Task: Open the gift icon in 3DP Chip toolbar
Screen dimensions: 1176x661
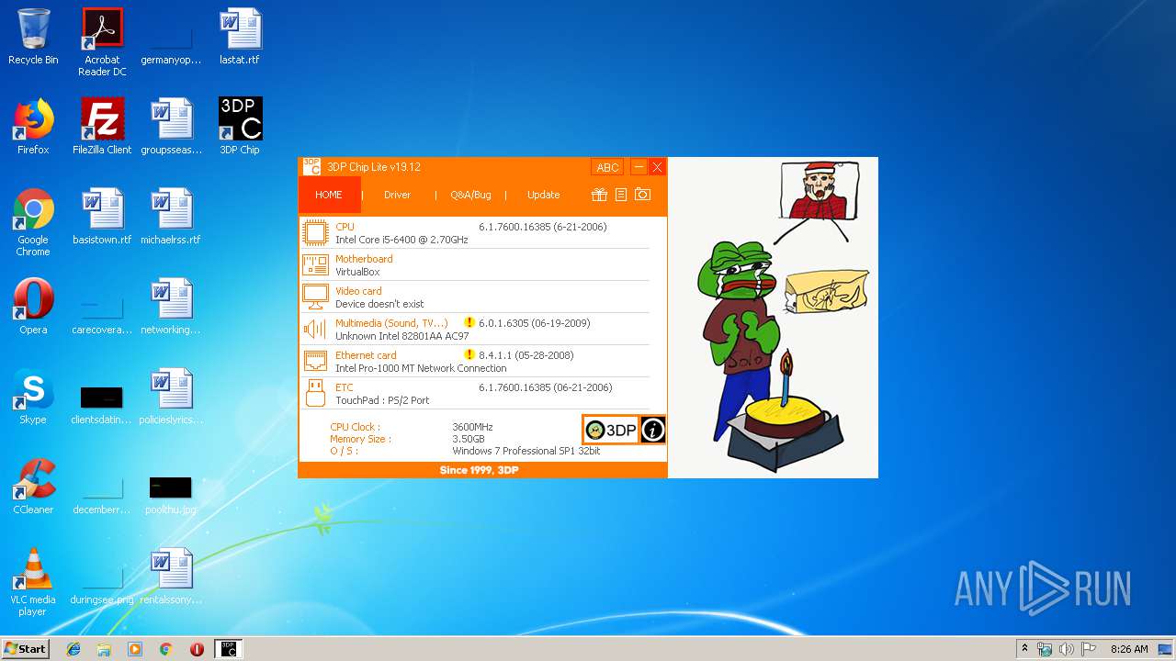Action: [599, 195]
